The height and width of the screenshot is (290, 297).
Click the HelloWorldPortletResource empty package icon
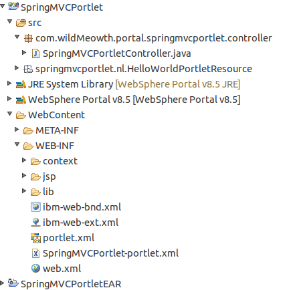click(28, 69)
